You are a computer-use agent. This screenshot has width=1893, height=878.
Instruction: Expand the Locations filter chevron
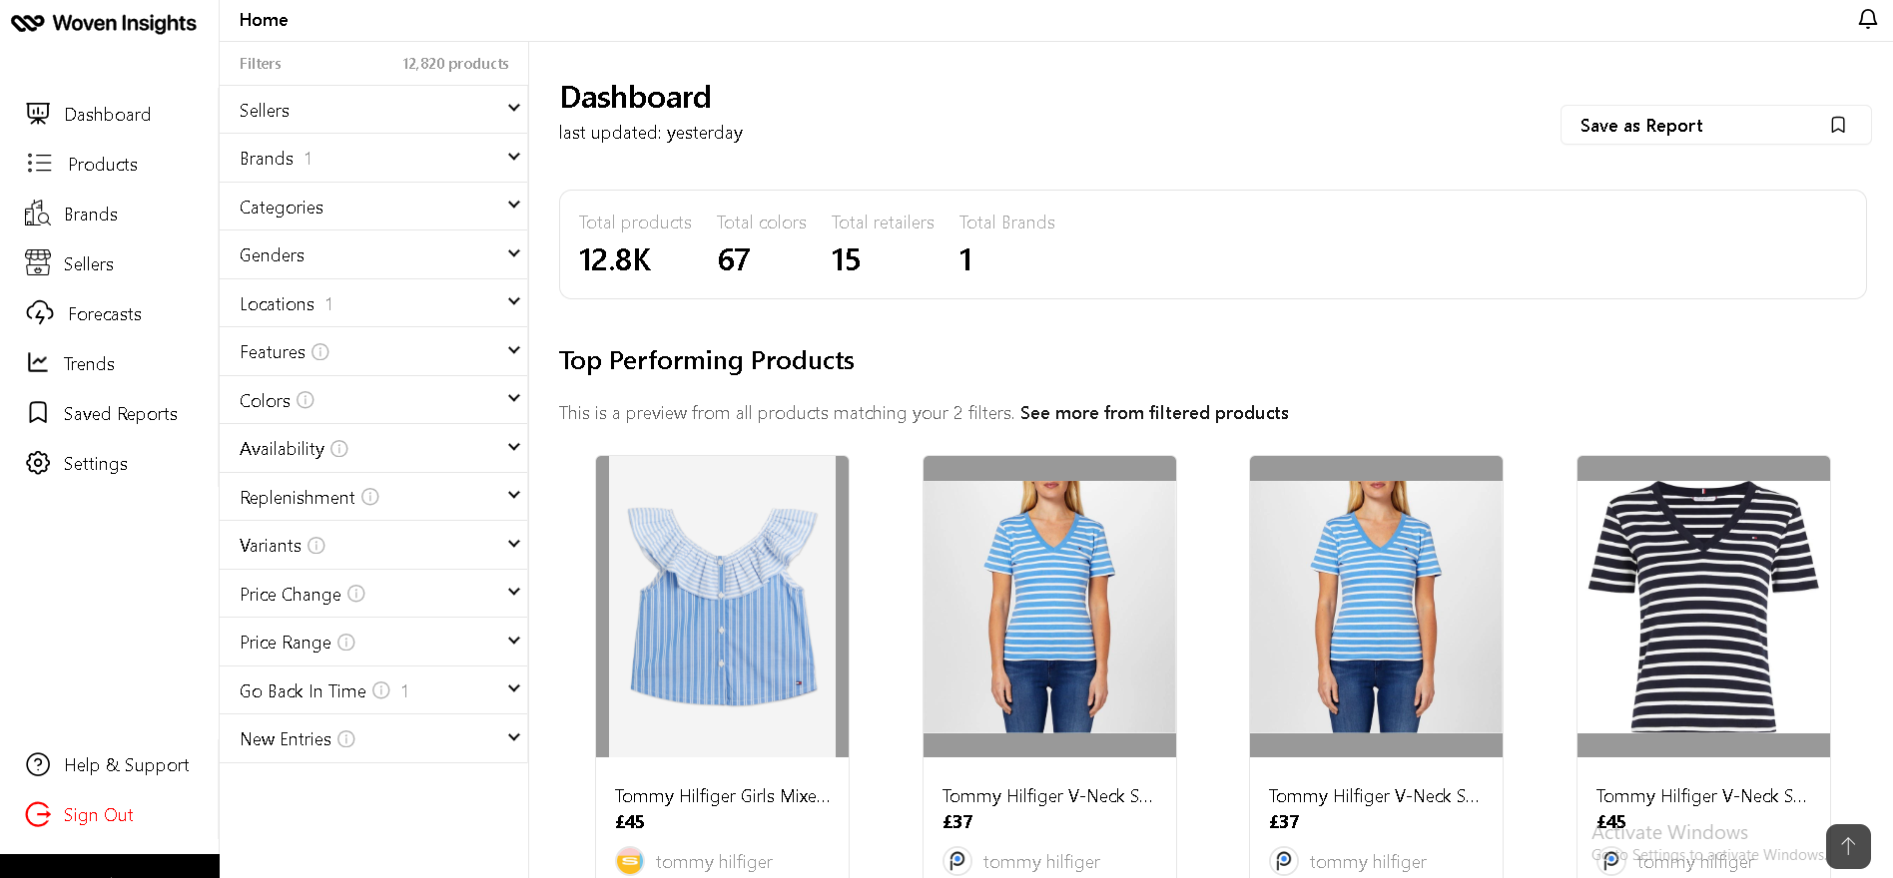tap(514, 302)
